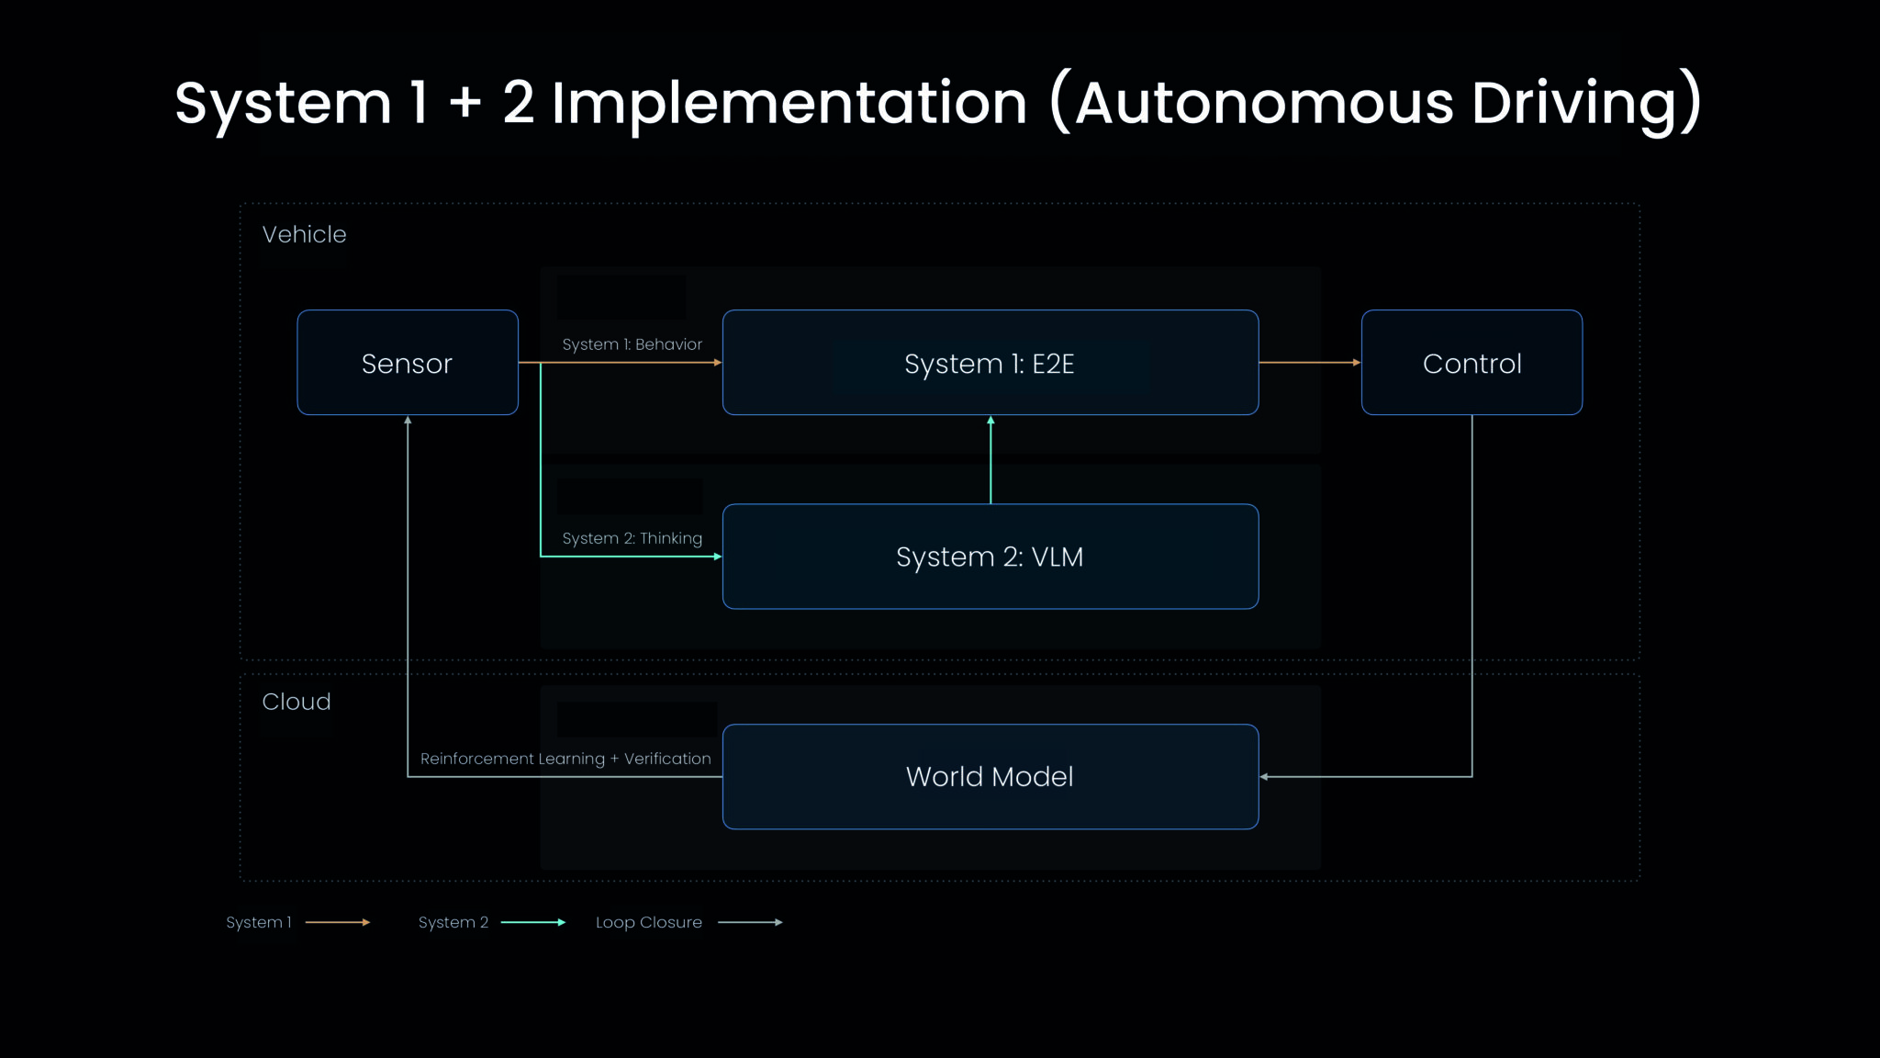Image resolution: width=1880 pixels, height=1058 pixels.
Task: Select the Sensor block
Action: click(x=407, y=362)
